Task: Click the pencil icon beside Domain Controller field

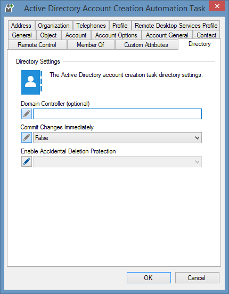Action: tap(27, 114)
